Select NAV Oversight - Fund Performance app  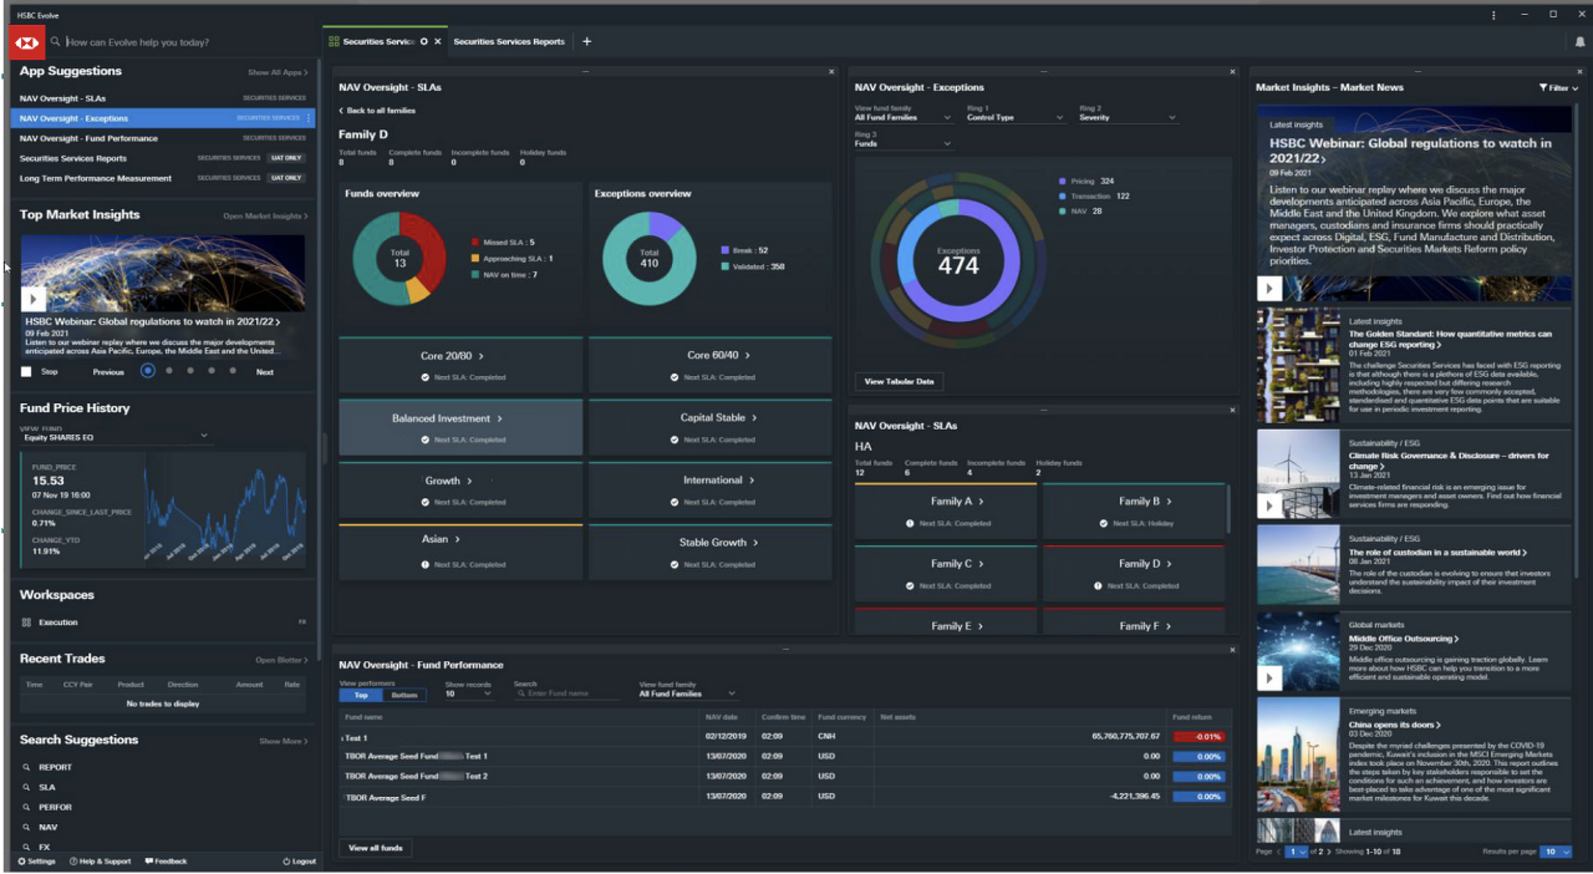pos(89,138)
